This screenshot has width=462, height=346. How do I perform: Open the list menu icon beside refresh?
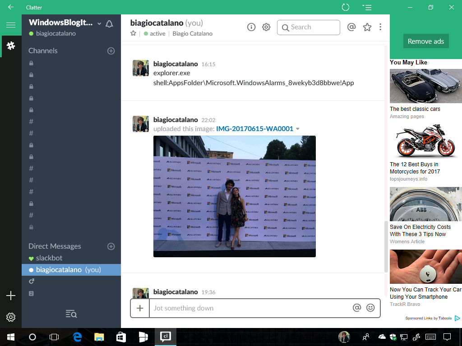(367, 7)
